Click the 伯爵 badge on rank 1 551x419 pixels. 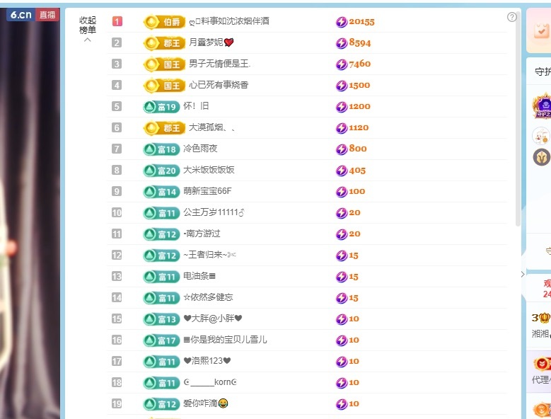pyautogui.click(x=165, y=22)
